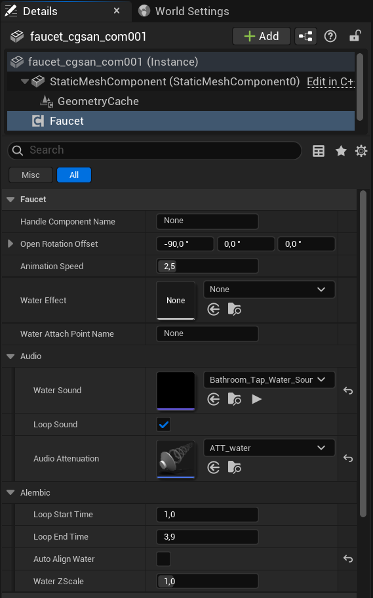Open the Details settings gear icon
The height and width of the screenshot is (598, 373).
click(361, 151)
